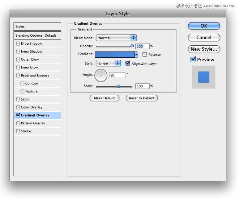Uncheck Align with Layer checkbox
The image size is (239, 198).
coord(128,63)
